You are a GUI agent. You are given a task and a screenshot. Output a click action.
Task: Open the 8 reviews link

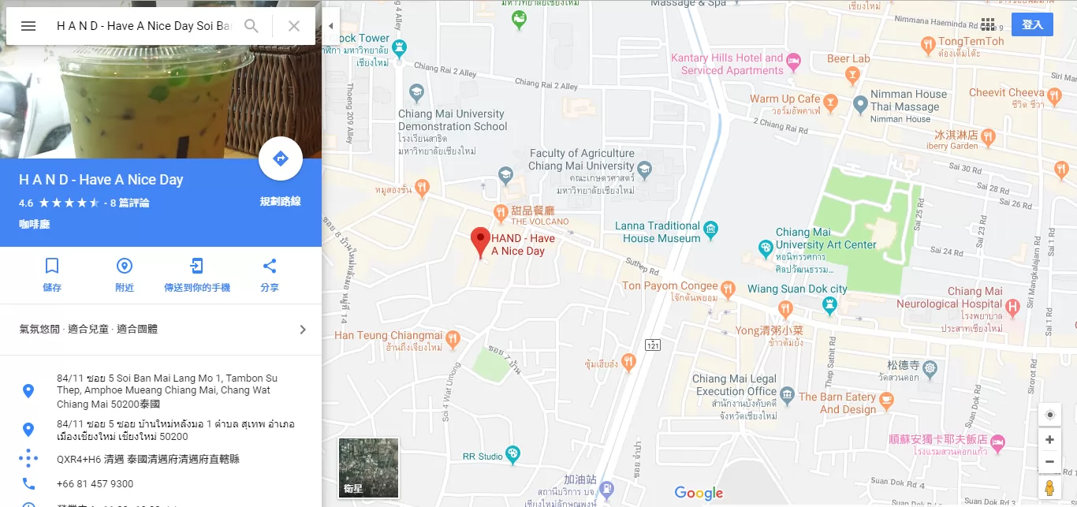(129, 203)
